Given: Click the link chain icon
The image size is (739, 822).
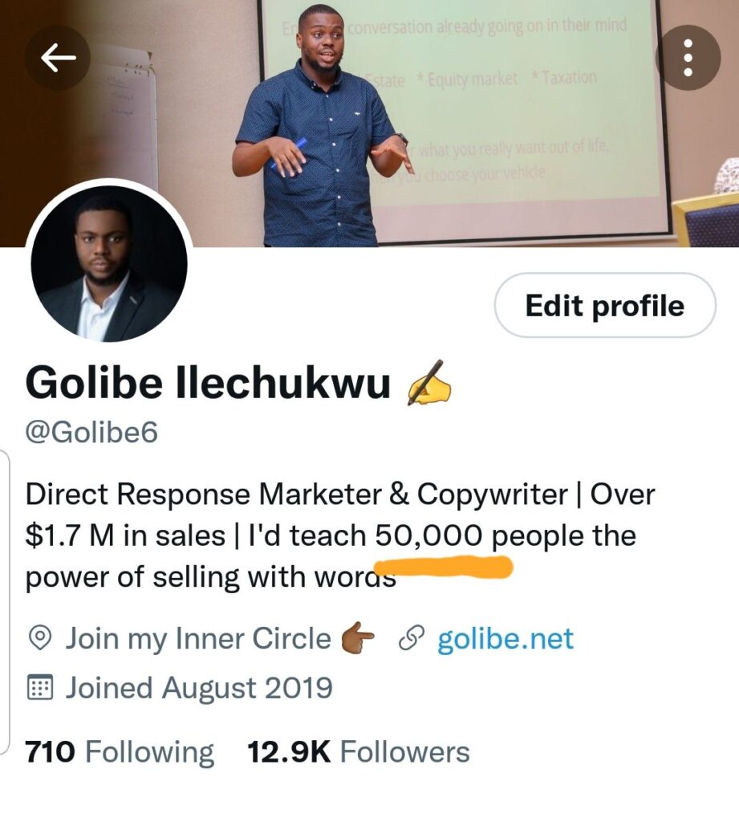Looking at the screenshot, I should (x=410, y=639).
